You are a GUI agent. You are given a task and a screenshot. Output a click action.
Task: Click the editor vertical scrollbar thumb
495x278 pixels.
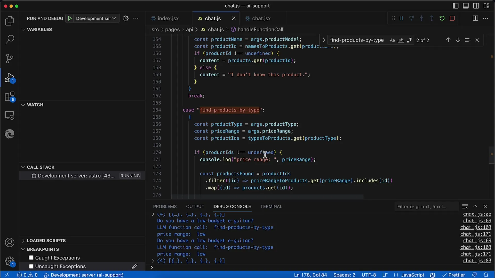(492, 156)
